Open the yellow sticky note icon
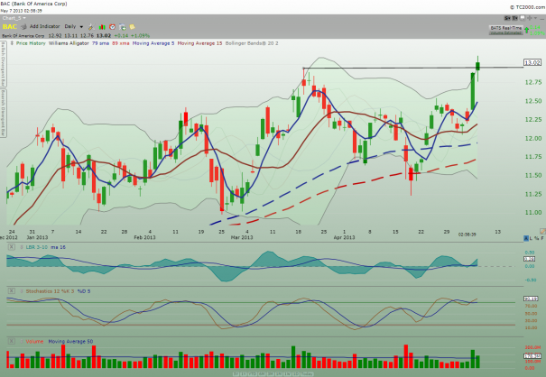Screen dimensions: 546x377 coord(133,27)
